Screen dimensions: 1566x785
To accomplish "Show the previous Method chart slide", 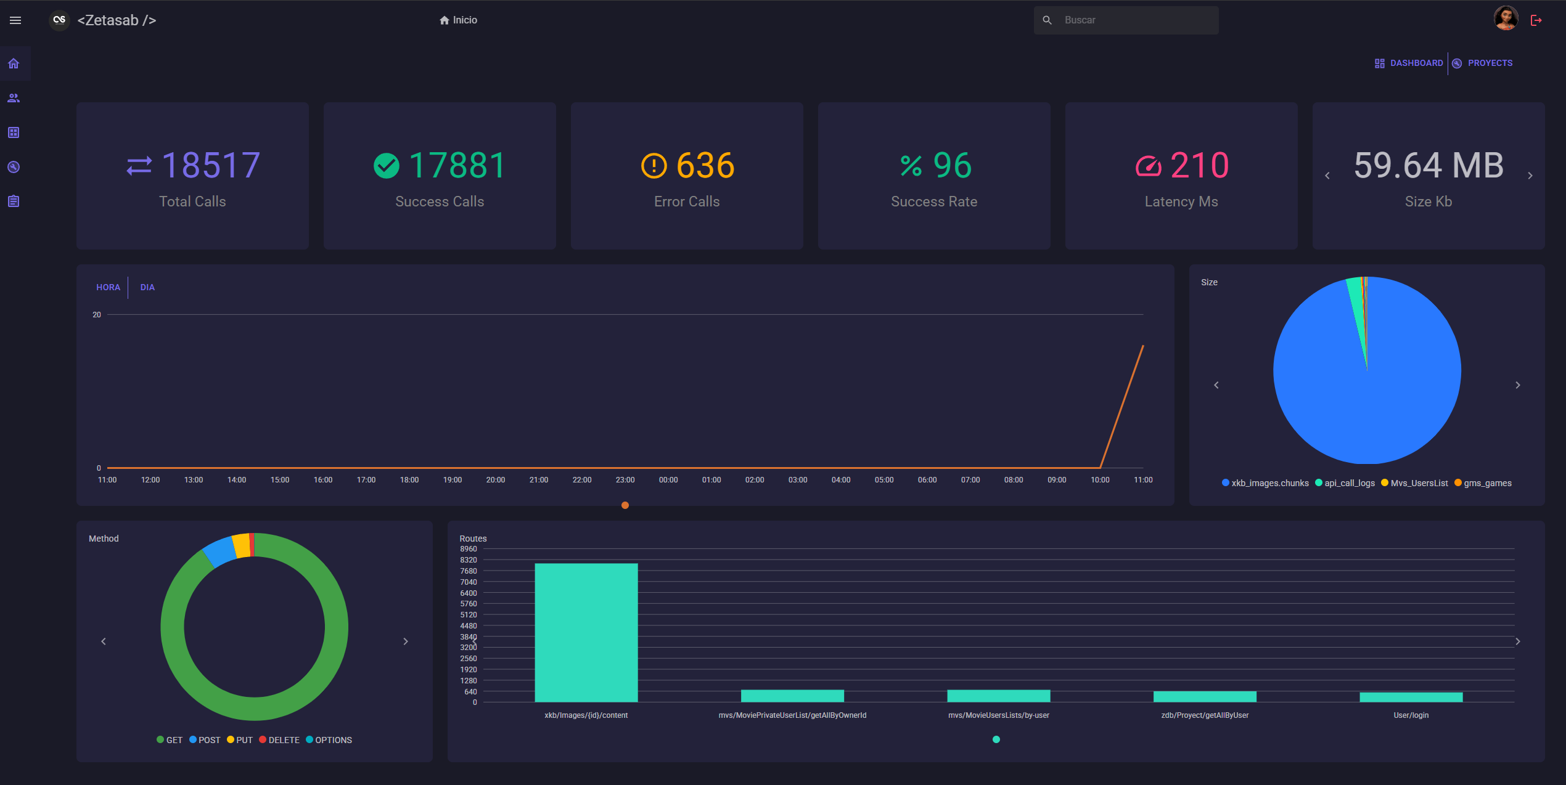I will pyautogui.click(x=103, y=641).
